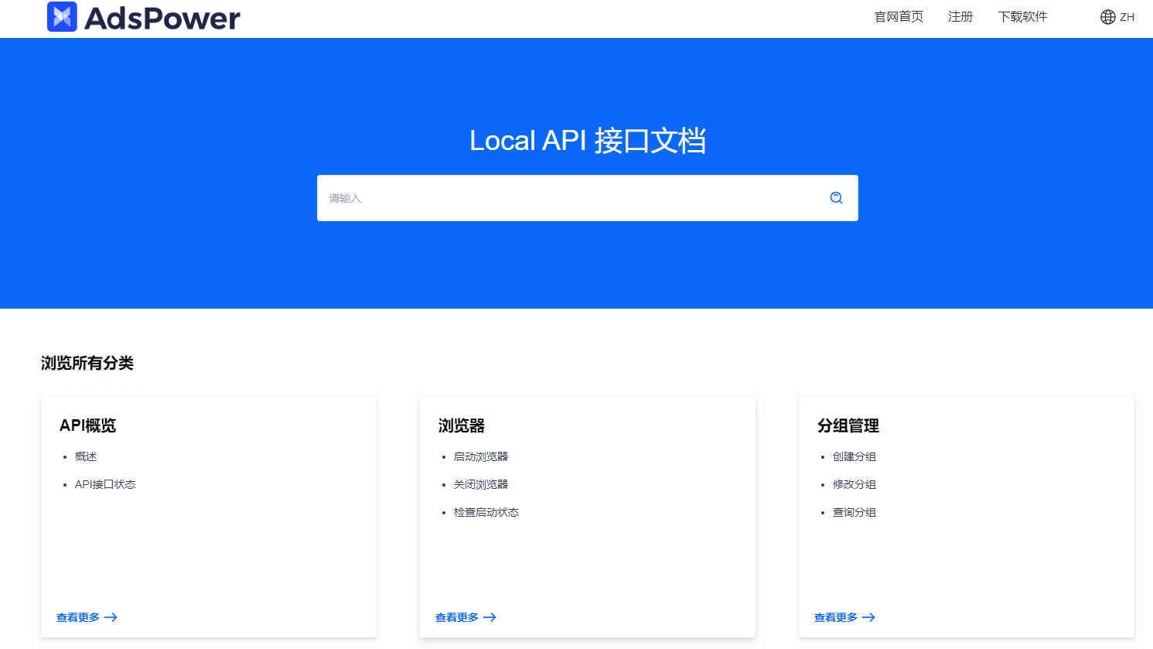Click arrow icon in 浏览器 card
The image size is (1153, 649).
[x=490, y=617]
